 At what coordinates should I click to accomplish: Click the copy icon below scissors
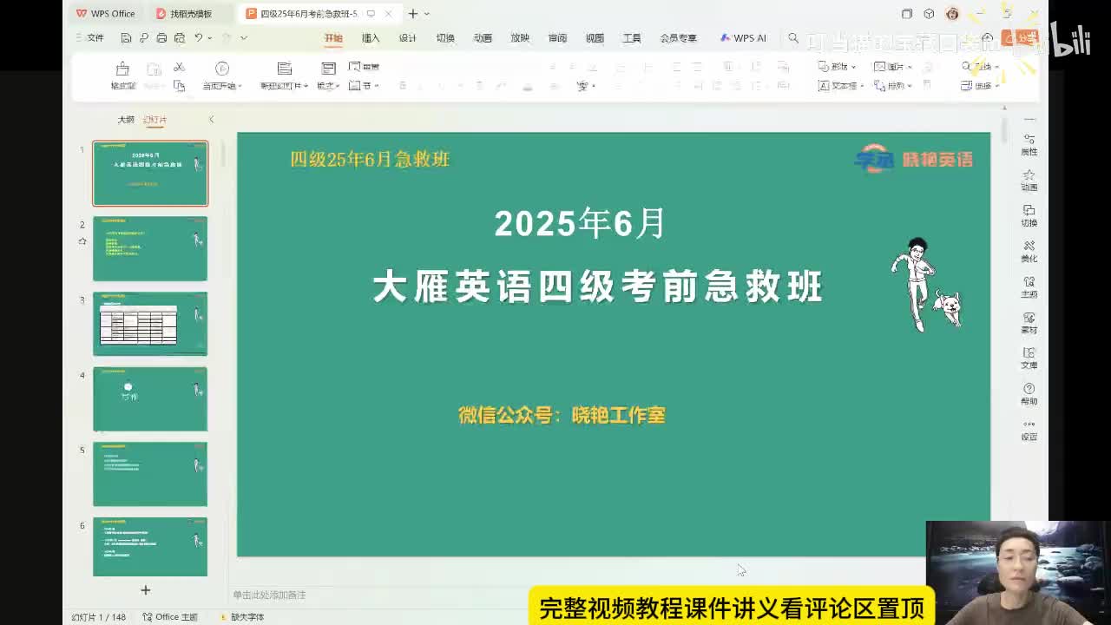[x=179, y=85]
